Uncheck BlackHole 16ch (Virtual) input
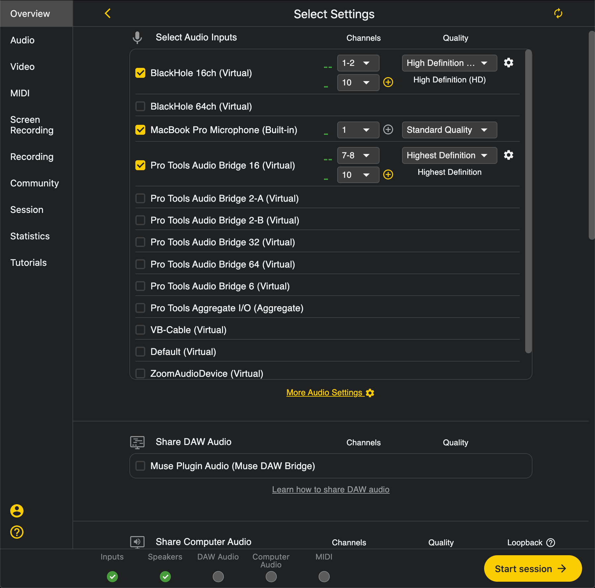 tap(140, 73)
